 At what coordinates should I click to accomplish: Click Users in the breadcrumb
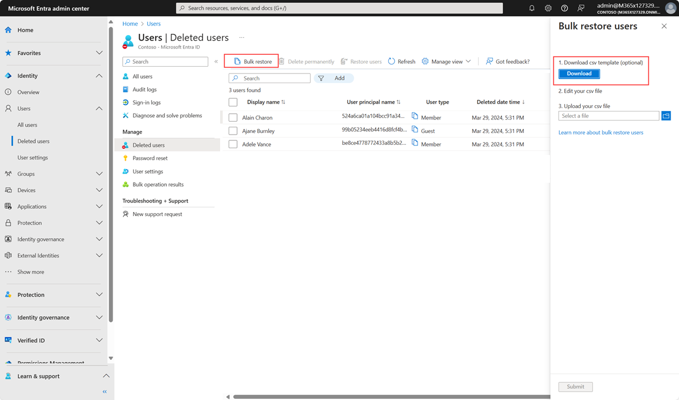point(153,24)
